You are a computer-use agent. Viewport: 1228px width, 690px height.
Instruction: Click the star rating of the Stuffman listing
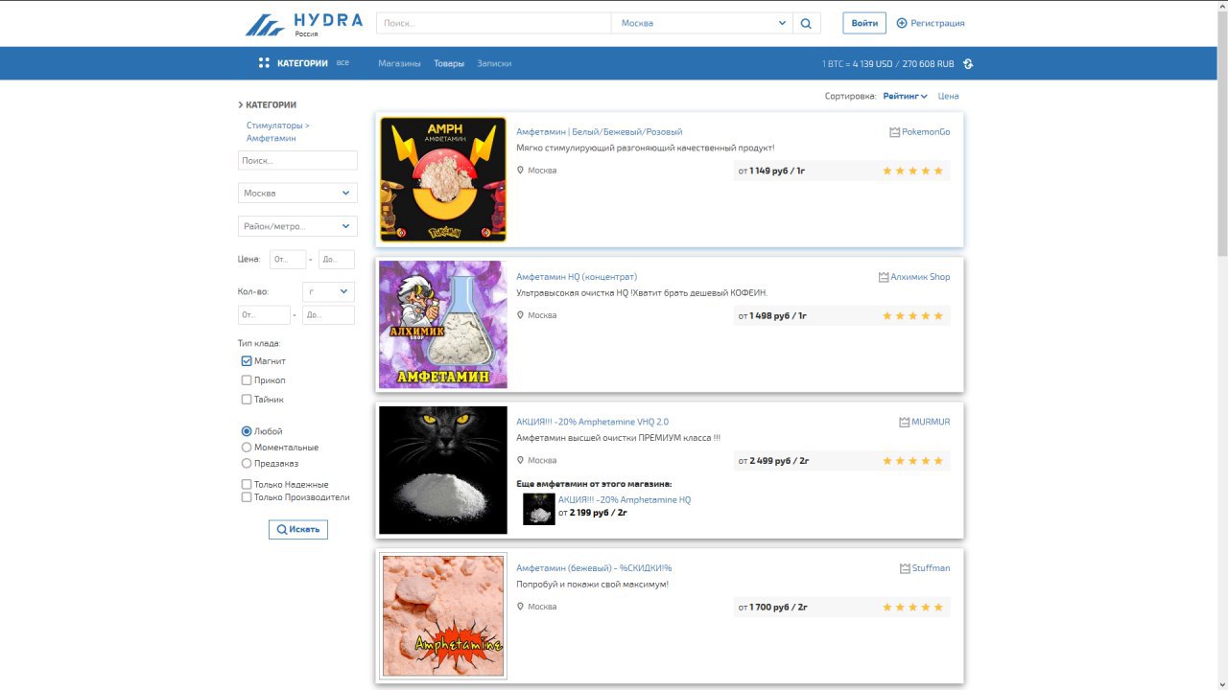pos(912,607)
